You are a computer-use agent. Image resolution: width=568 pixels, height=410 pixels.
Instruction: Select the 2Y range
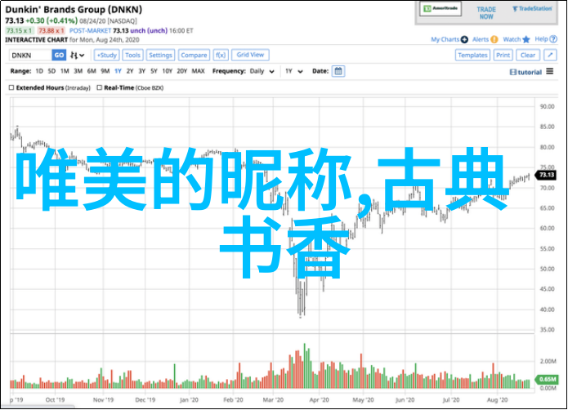click(130, 71)
